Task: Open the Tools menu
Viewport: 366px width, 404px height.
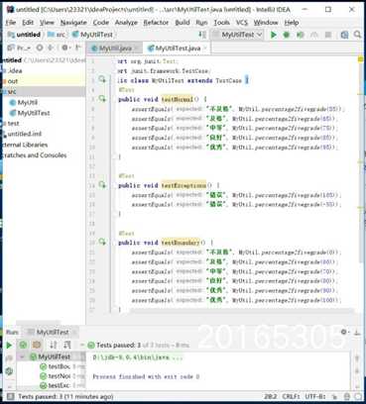Action: click(221, 23)
